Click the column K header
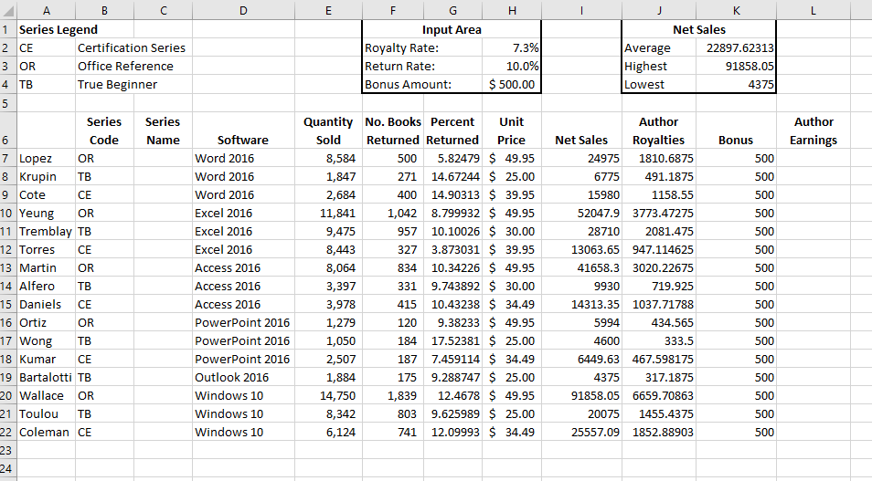 [736, 9]
